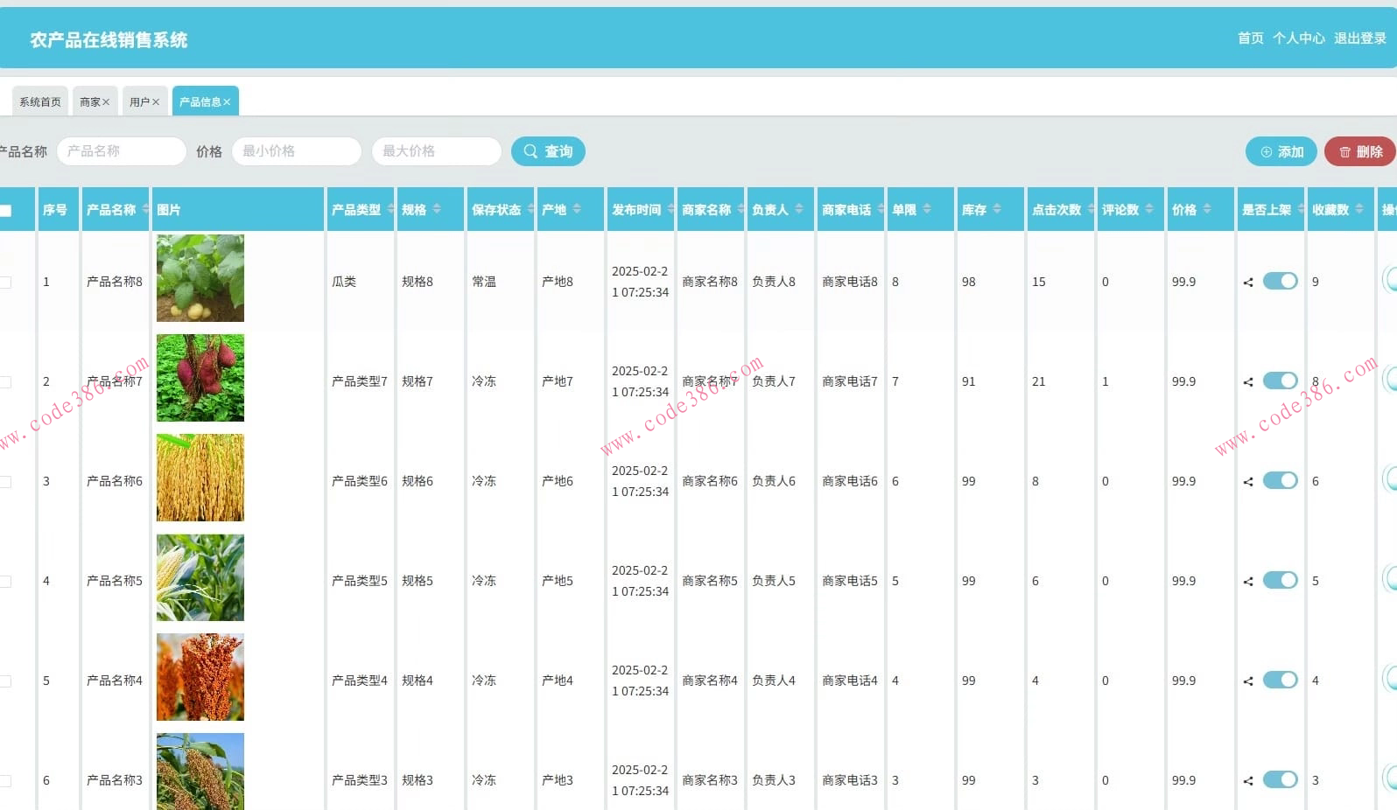Click the 最大价格 input field
Viewport: 1397px width, 810px height.
[x=437, y=151]
